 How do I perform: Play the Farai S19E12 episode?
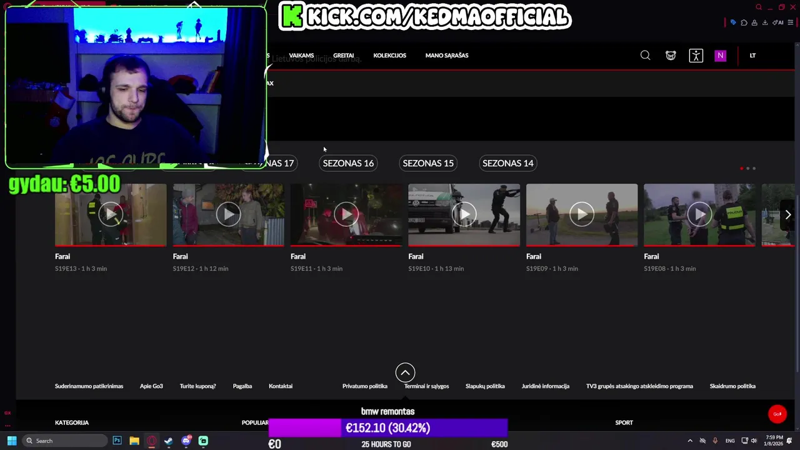[x=228, y=214]
